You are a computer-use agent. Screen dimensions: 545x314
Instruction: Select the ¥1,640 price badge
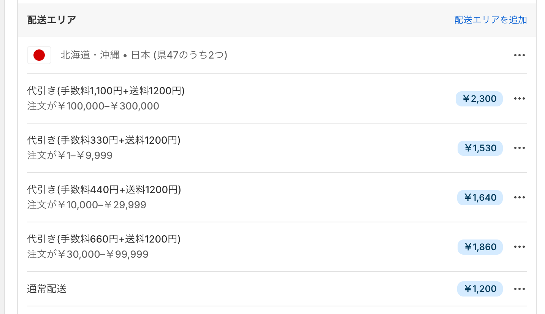coord(480,198)
